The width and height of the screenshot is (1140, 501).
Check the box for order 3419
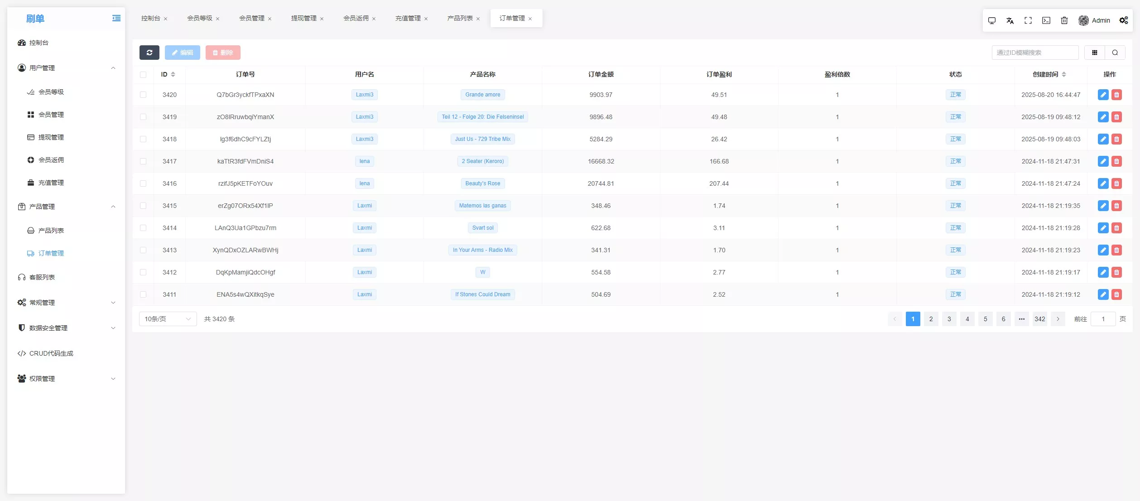(143, 117)
